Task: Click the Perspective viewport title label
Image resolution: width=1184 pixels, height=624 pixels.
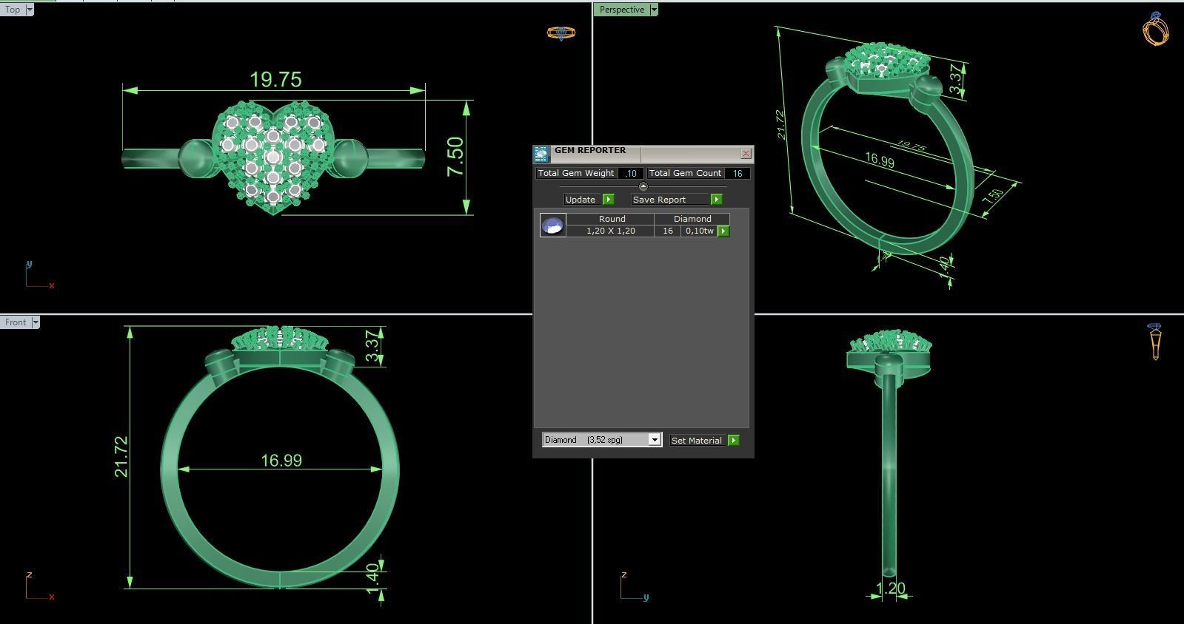Action: click(622, 10)
